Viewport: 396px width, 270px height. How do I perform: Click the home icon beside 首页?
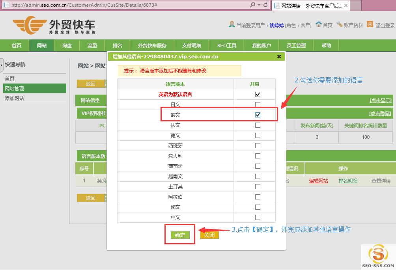pos(319,24)
